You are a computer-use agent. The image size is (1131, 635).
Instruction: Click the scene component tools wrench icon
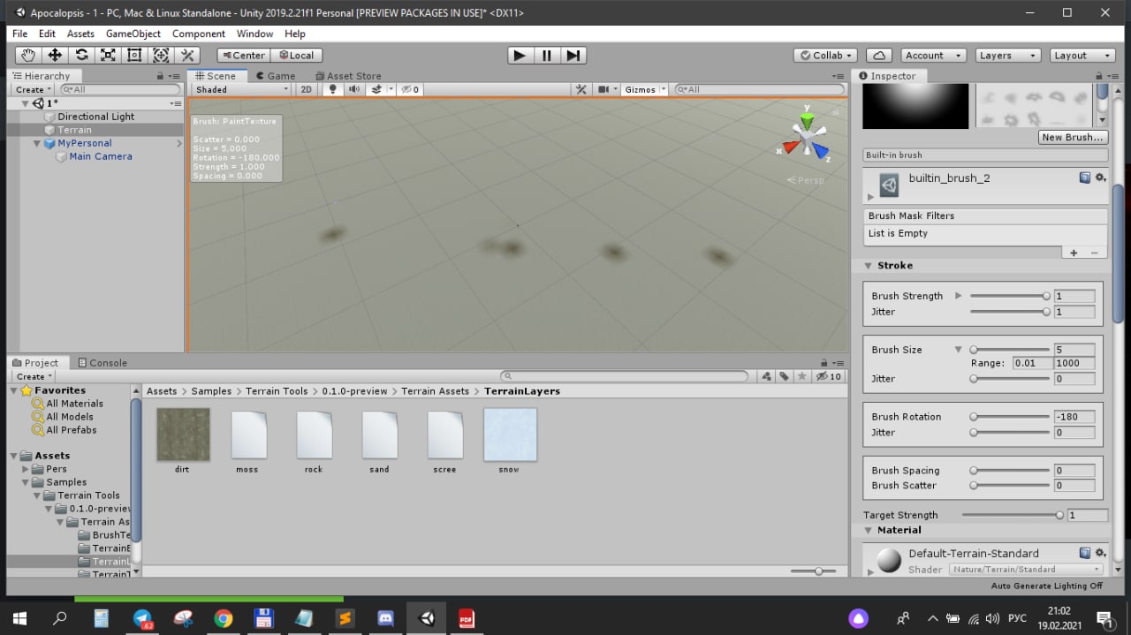click(x=581, y=89)
